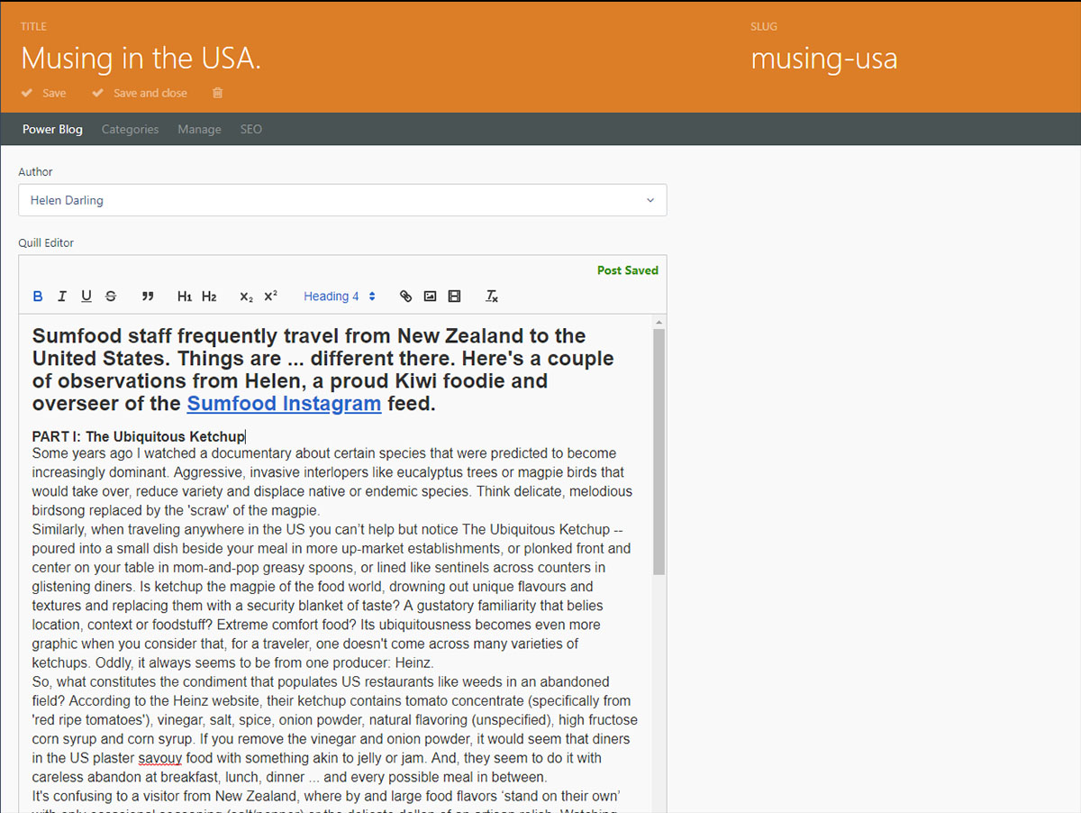Clear text formatting
Image resolution: width=1081 pixels, height=813 pixels.
(x=492, y=297)
